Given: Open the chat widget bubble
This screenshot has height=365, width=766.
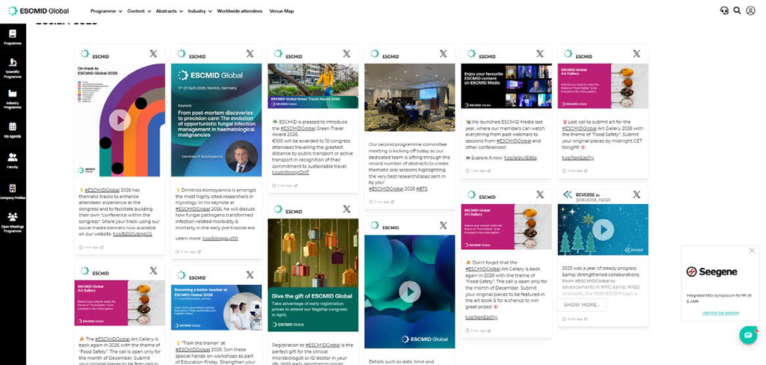Looking at the screenshot, I should [x=748, y=335].
